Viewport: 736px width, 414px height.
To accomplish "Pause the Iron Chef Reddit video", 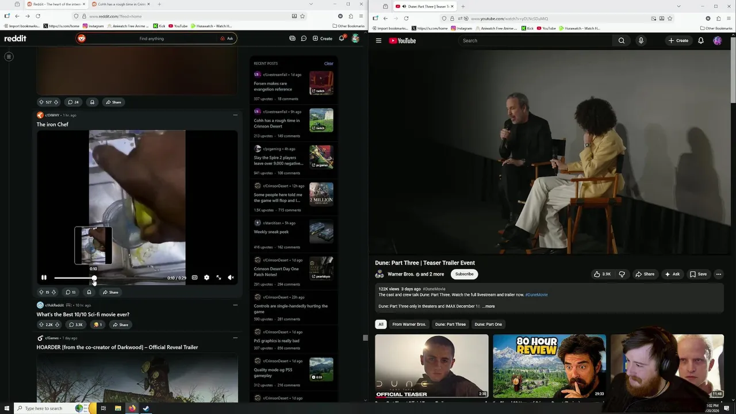I will tap(44, 278).
